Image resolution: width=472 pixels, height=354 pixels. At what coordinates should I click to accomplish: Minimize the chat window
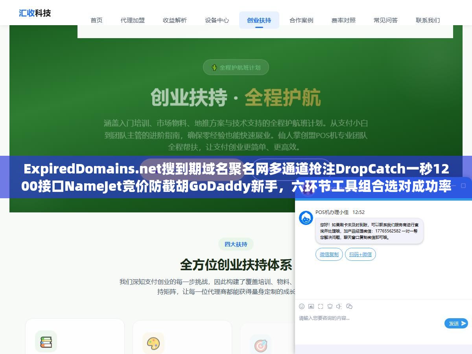click(x=454, y=185)
